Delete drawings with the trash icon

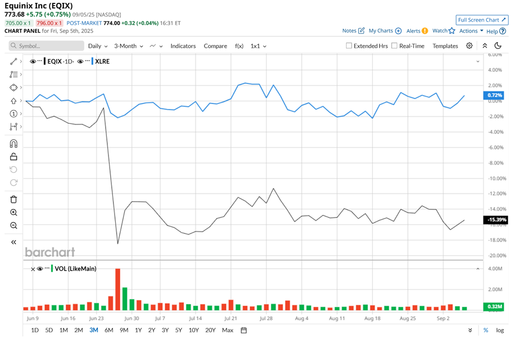(13, 200)
